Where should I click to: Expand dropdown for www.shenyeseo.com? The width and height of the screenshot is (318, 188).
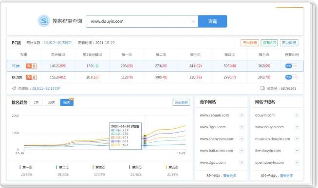(x=242, y=139)
